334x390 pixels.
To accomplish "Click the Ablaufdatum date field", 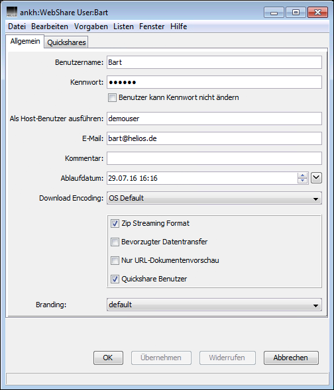I will pos(202,178).
